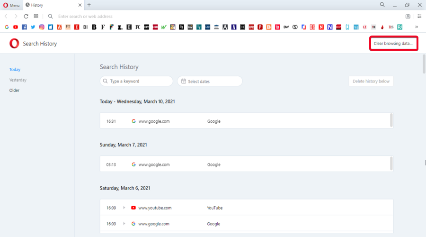426x237 pixels.
Task: Click the YouTube bookmark icon
Action: [16, 27]
